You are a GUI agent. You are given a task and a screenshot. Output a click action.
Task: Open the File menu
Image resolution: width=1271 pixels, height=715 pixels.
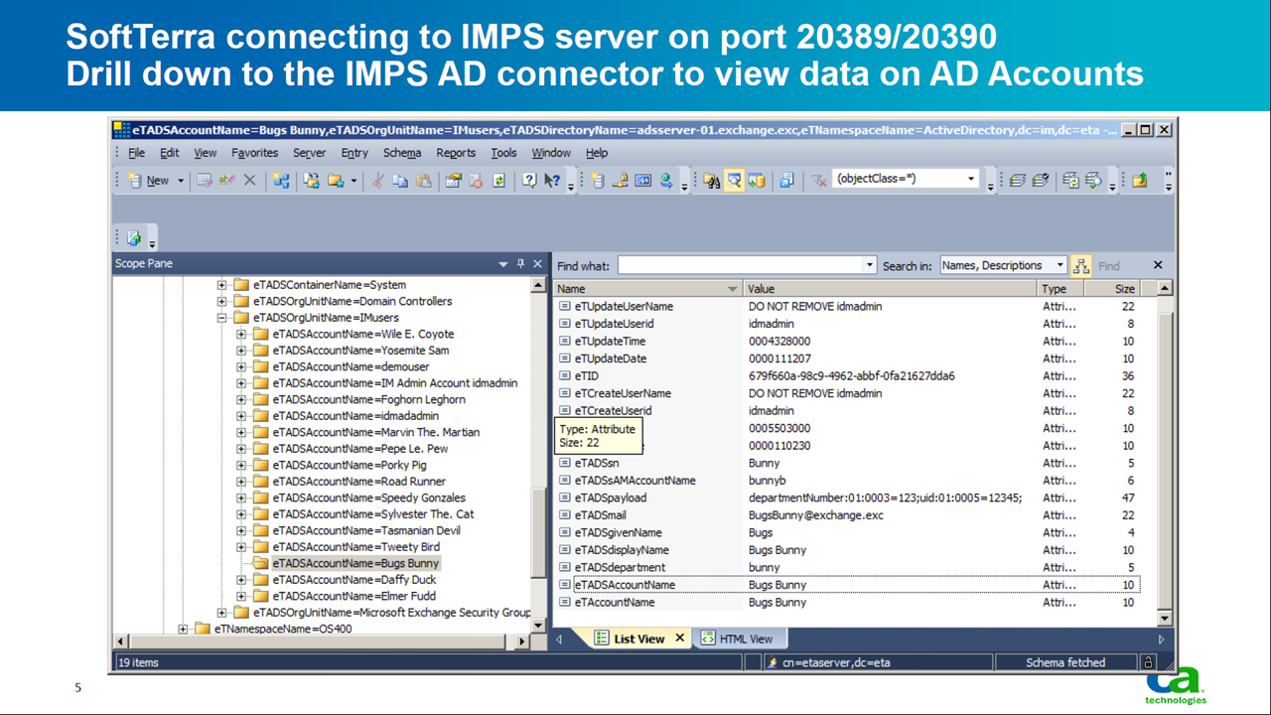136,153
